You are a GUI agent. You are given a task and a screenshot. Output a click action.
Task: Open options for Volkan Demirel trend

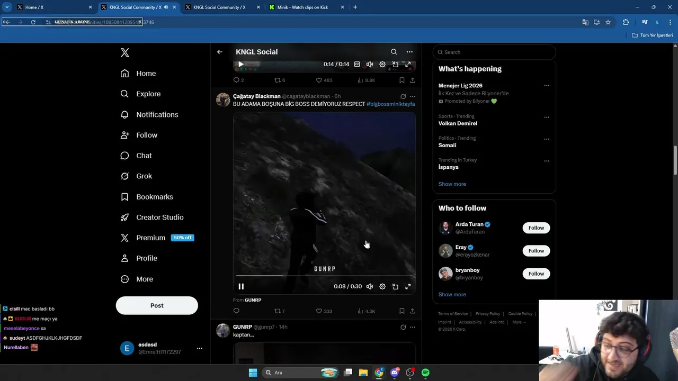point(547,117)
